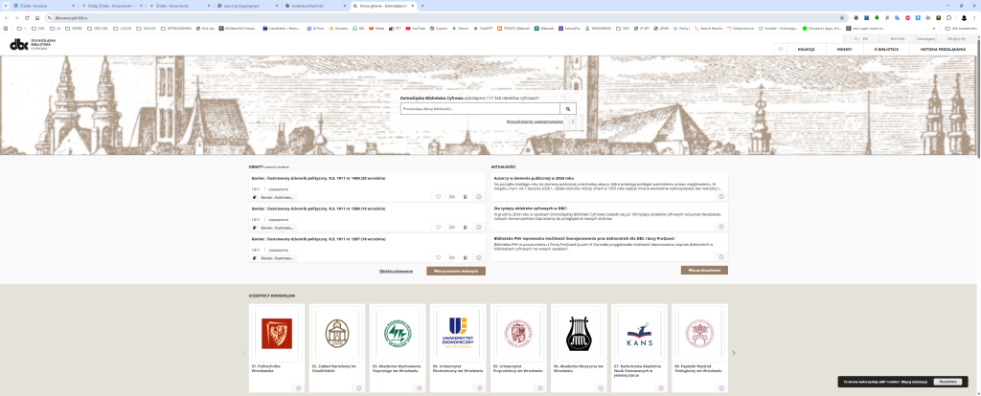Screen dimensions: 981x396
Task: Open a new browser tab with the plus icon
Action: click(x=422, y=5)
